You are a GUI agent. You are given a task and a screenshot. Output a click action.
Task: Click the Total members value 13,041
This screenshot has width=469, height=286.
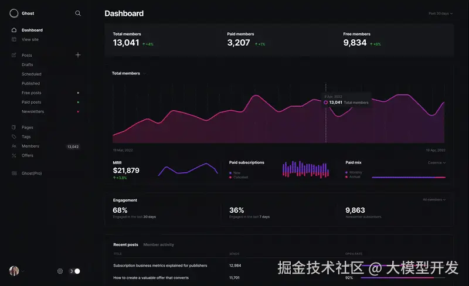pos(126,43)
